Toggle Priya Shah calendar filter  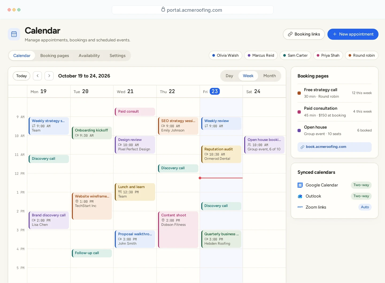tap(328, 55)
